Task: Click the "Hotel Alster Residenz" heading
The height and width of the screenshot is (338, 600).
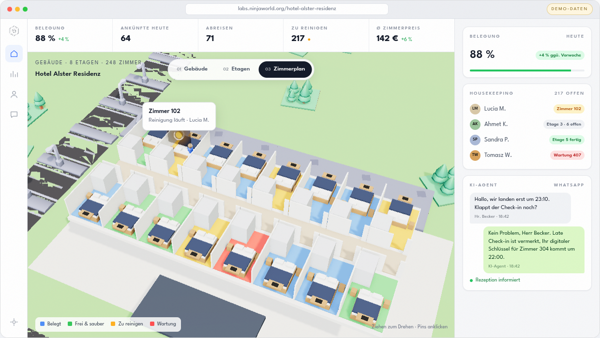Action: [x=68, y=74]
